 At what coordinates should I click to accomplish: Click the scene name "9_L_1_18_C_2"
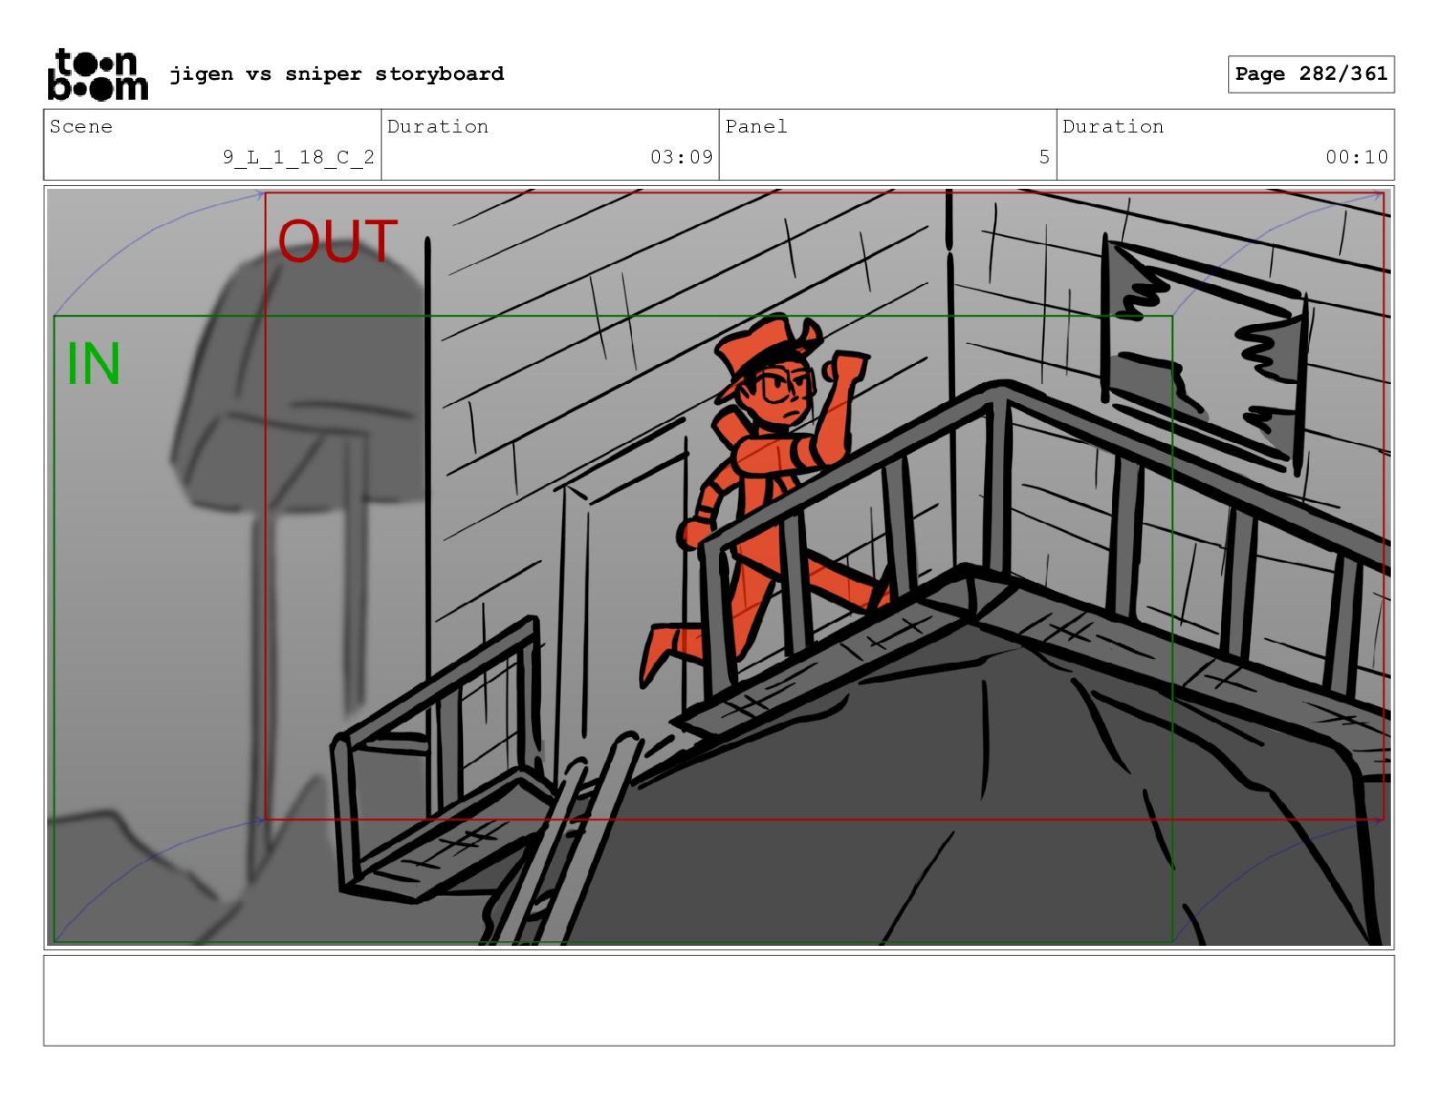pyautogui.click(x=299, y=157)
